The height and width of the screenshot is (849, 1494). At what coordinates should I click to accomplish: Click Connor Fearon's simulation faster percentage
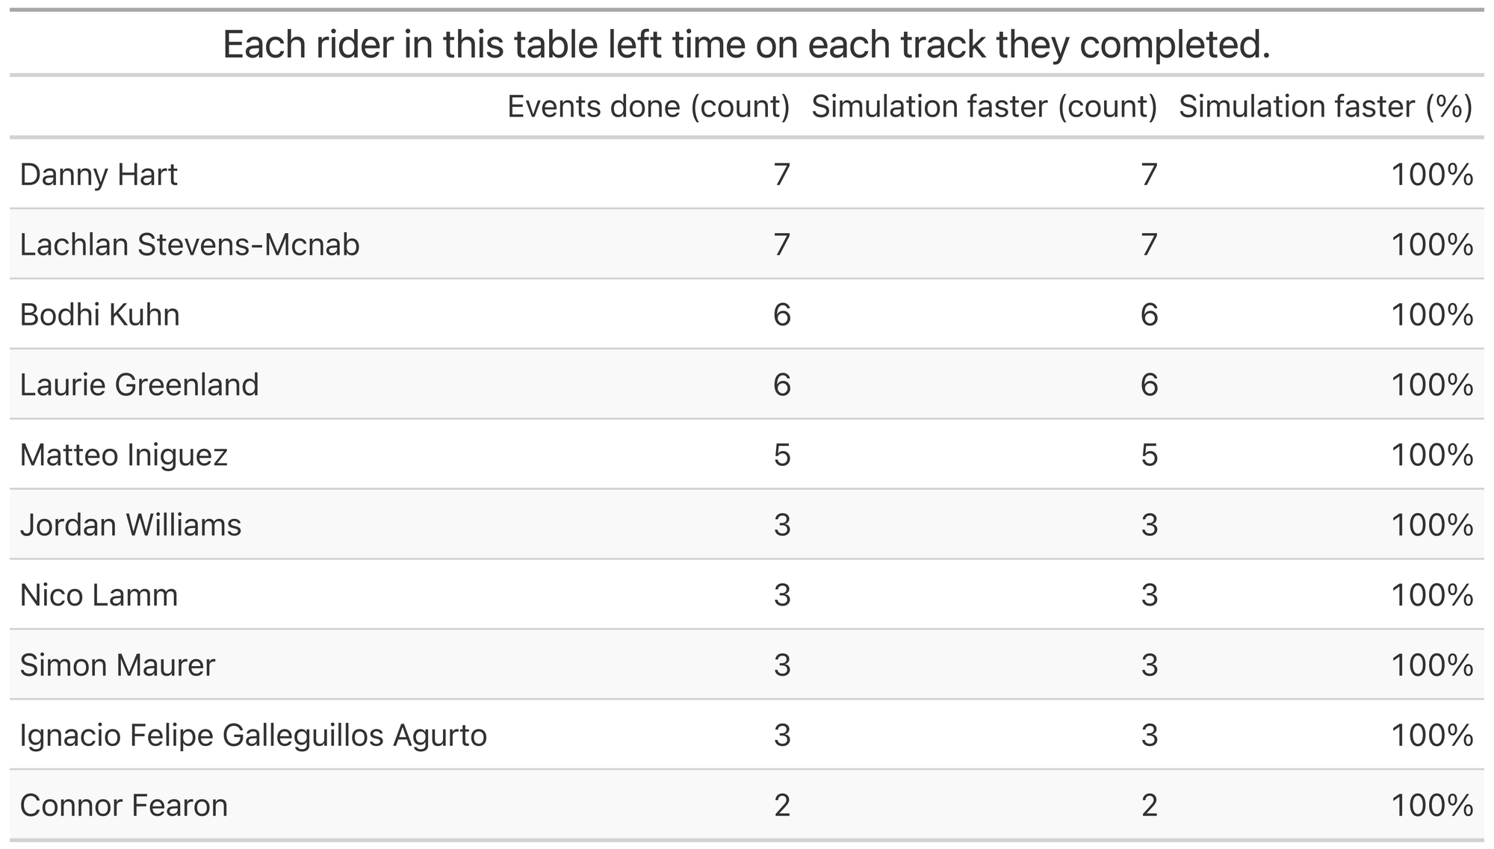(1431, 806)
